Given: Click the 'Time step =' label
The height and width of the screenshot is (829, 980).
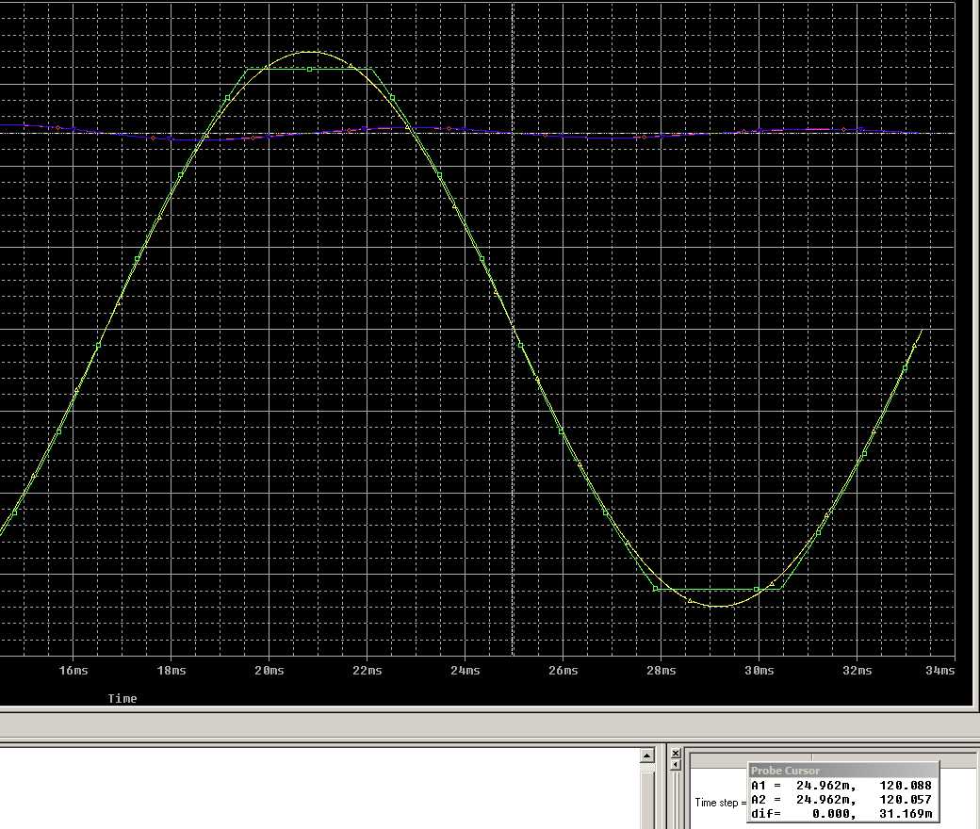Looking at the screenshot, I should click(721, 802).
